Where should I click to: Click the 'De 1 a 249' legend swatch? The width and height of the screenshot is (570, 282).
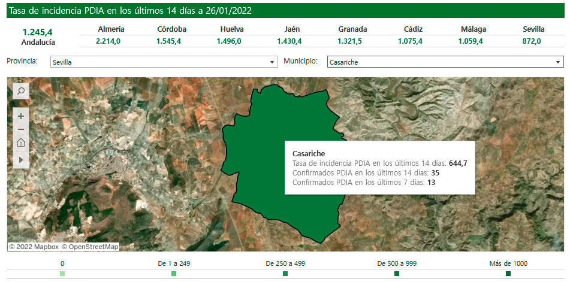coord(174,274)
